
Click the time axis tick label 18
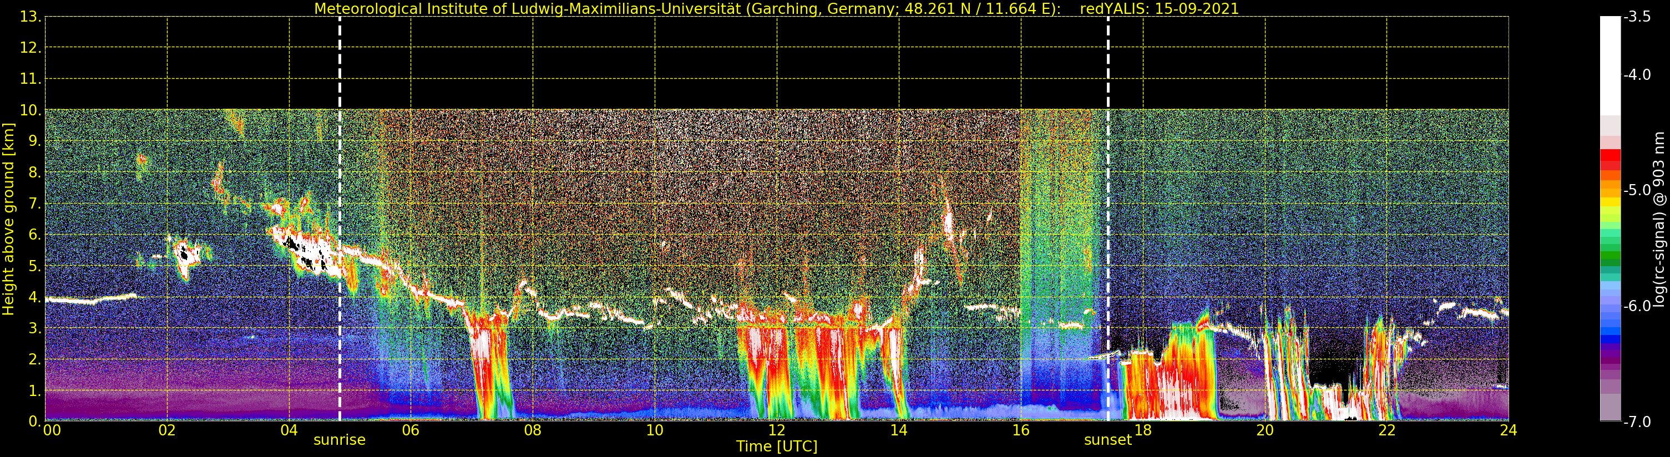[1143, 430]
